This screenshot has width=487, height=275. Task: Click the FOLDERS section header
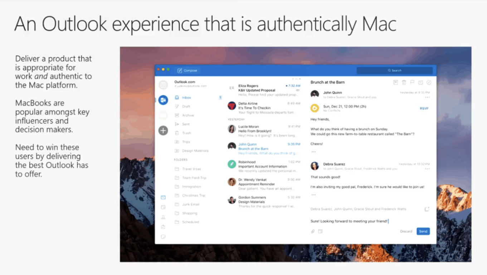(x=181, y=160)
